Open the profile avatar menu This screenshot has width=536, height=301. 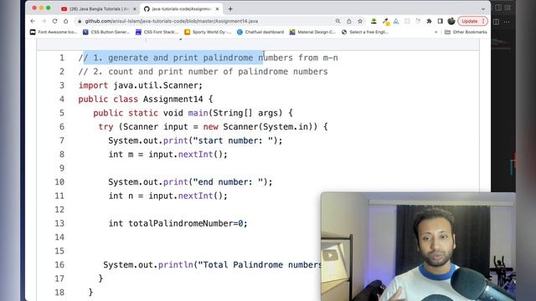[451, 21]
